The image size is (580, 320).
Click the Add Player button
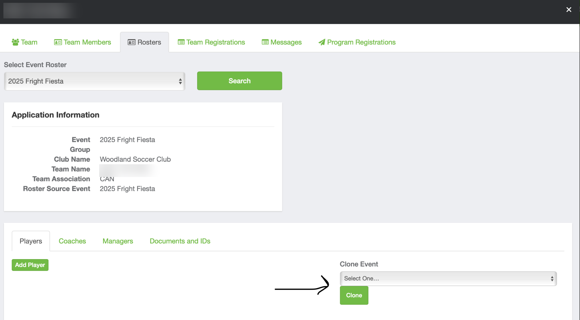(30, 265)
